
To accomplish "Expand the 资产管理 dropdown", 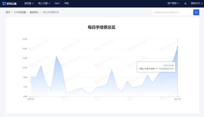I will tap(173, 3).
